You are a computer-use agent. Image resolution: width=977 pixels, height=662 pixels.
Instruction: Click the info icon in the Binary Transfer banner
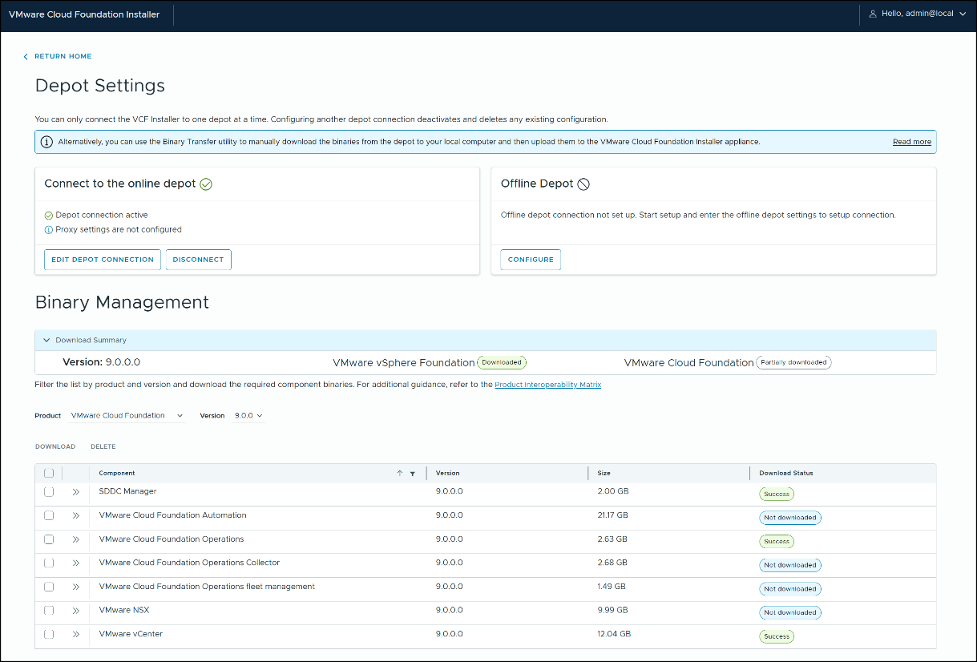tap(47, 142)
